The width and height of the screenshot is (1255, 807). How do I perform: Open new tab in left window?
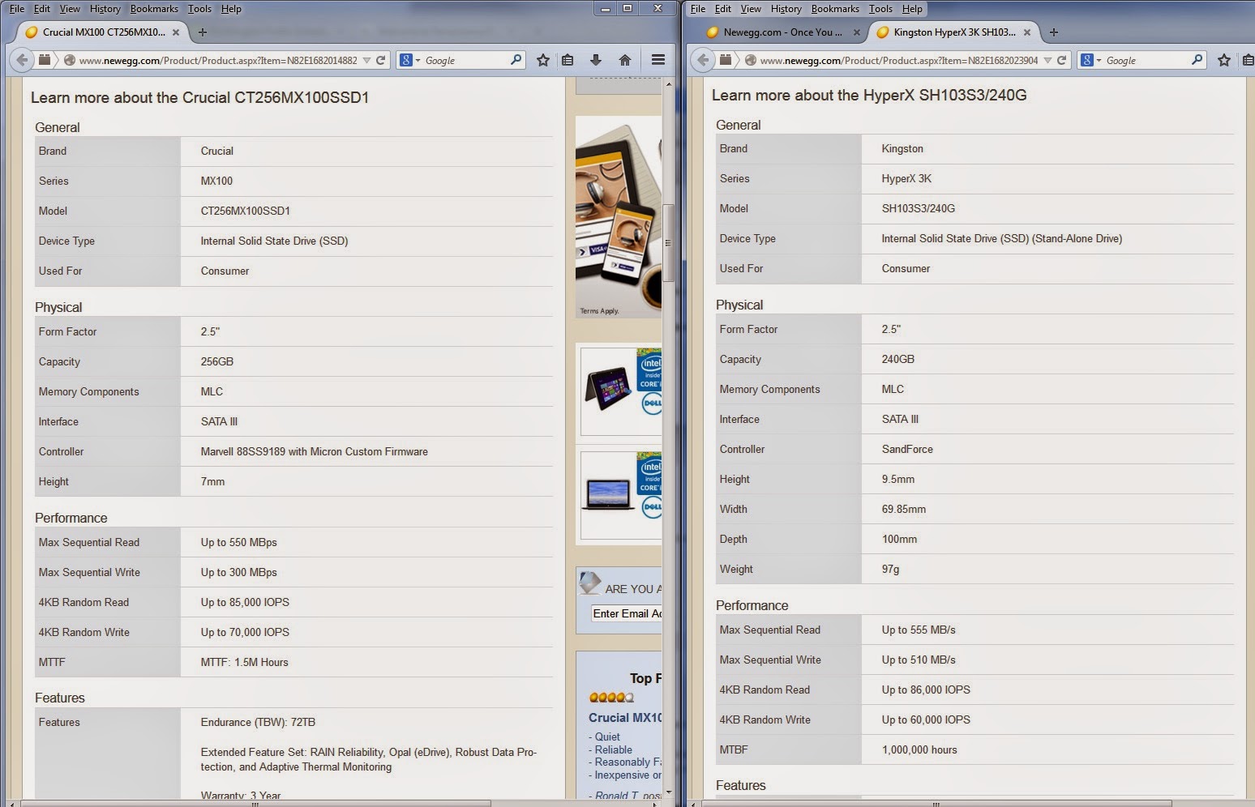tap(203, 32)
